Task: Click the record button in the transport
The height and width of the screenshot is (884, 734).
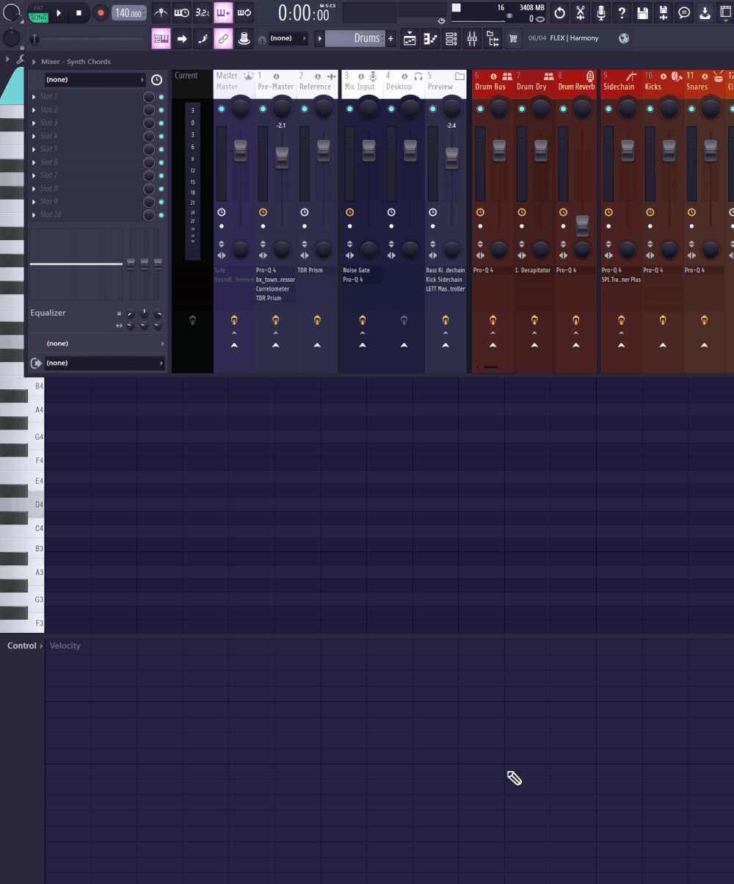Action: 101,12
